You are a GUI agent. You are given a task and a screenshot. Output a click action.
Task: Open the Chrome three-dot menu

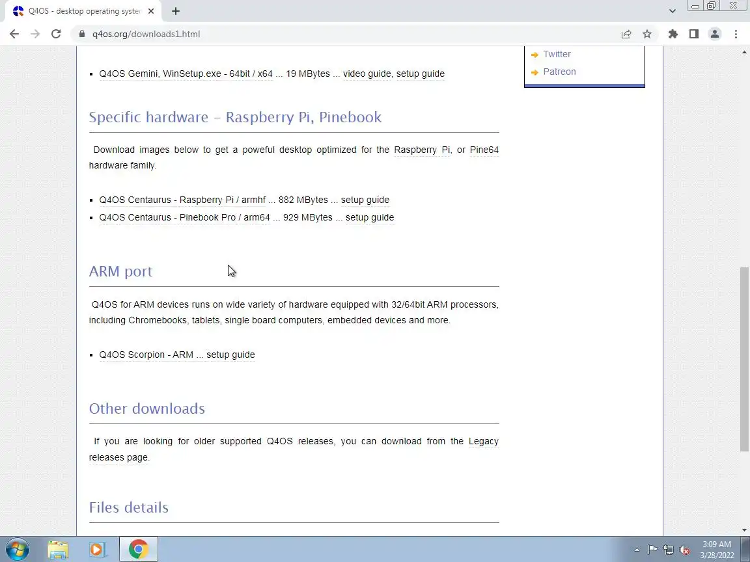736,34
